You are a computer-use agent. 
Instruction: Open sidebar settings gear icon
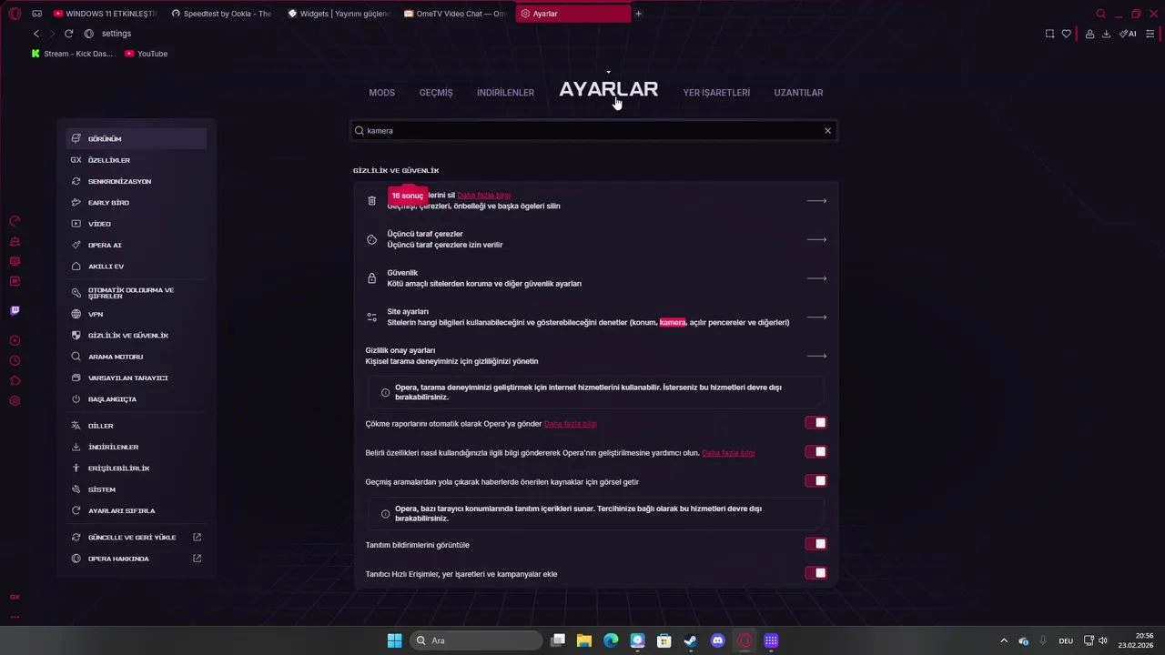point(15,401)
